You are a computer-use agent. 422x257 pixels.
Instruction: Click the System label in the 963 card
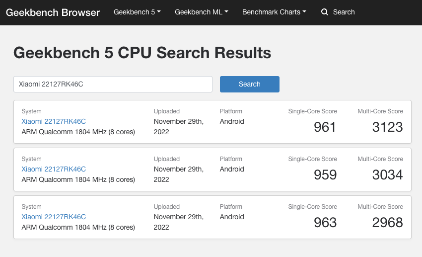tap(31, 207)
